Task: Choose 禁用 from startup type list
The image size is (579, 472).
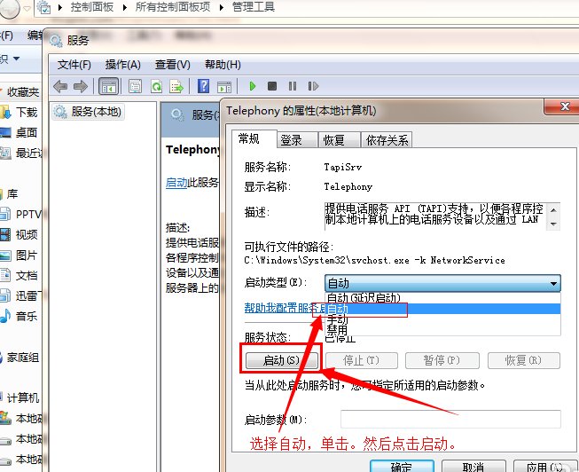Action: click(x=442, y=329)
